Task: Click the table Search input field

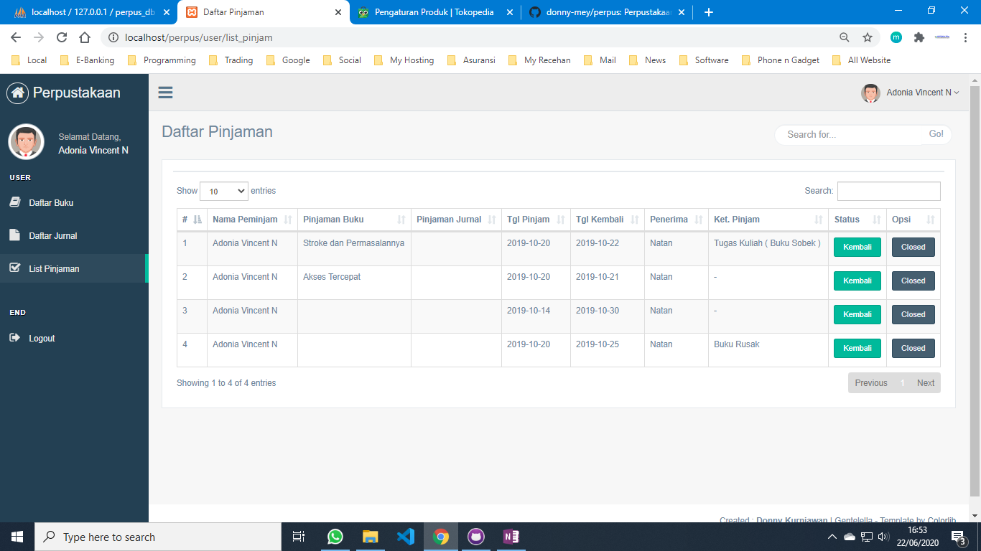Action: click(x=888, y=191)
